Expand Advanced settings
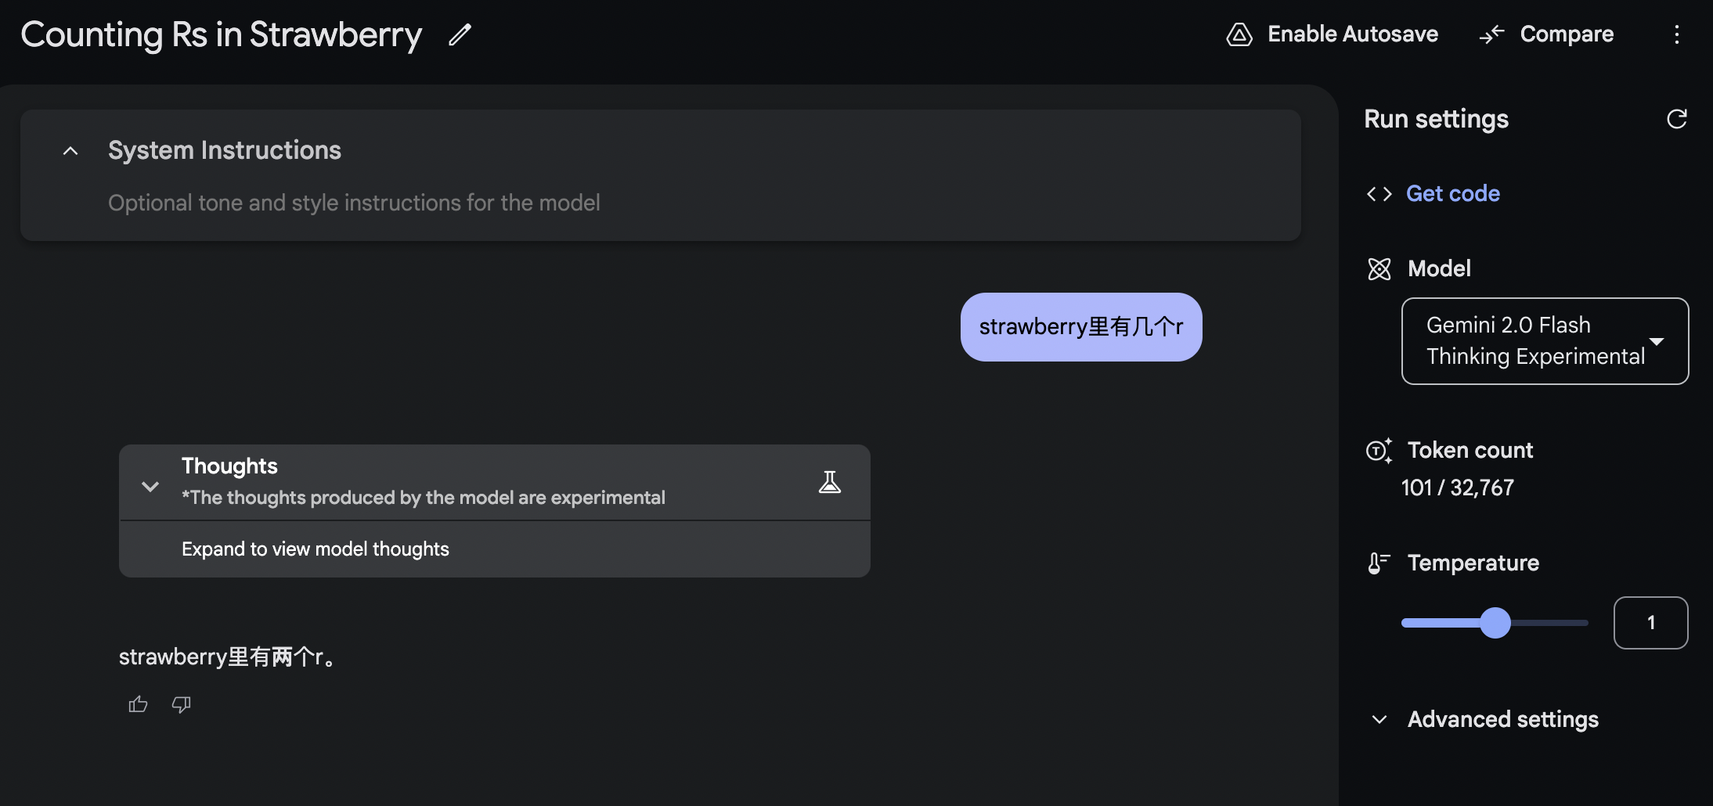 pos(1379,720)
